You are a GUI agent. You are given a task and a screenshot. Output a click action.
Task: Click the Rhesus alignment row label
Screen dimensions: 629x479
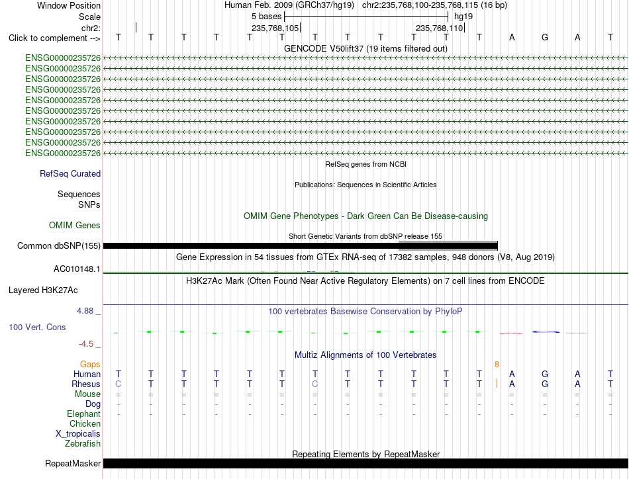pos(86,384)
